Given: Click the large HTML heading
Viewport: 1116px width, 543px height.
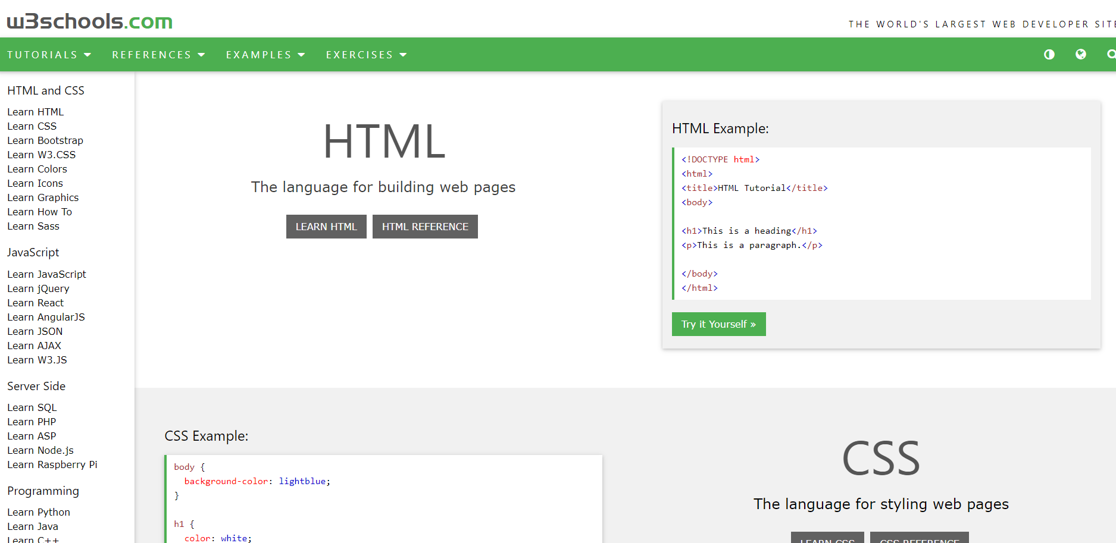Looking at the screenshot, I should (384, 142).
